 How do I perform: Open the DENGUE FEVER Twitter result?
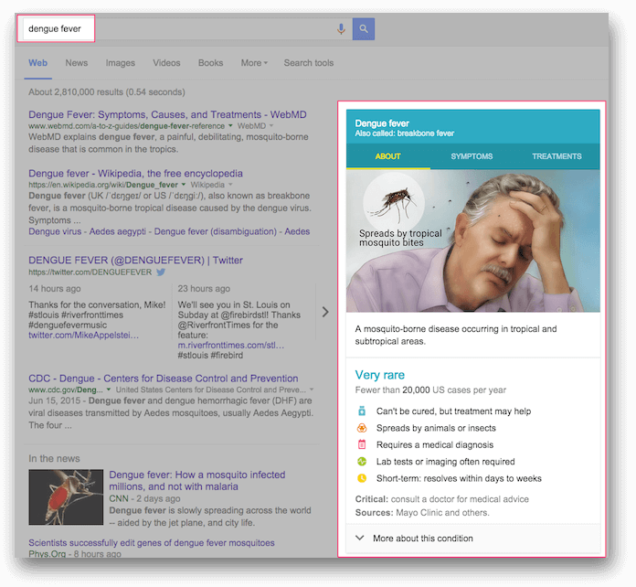(135, 261)
